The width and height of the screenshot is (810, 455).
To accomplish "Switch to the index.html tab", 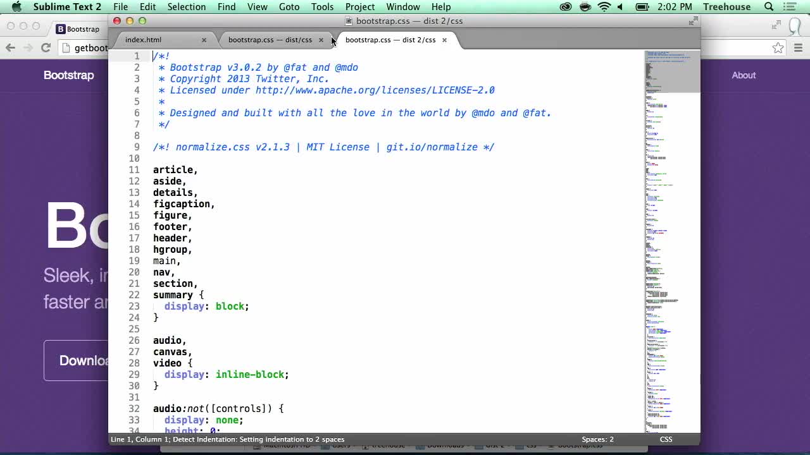I will coord(143,40).
